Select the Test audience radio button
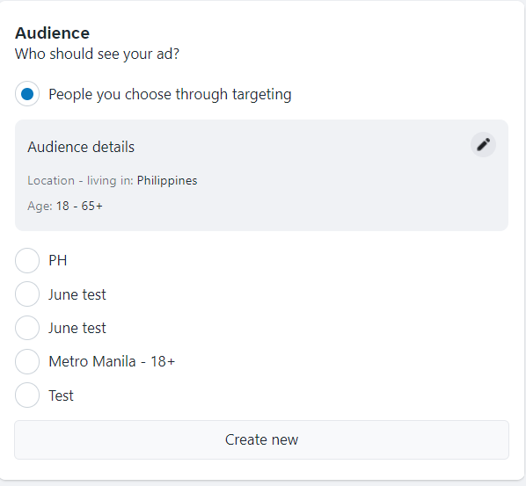Image resolution: width=526 pixels, height=486 pixels. [x=27, y=395]
